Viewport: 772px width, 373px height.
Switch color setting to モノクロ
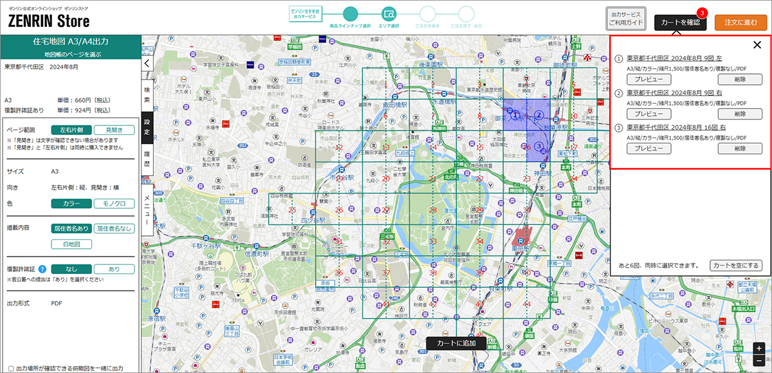click(x=114, y=204)
